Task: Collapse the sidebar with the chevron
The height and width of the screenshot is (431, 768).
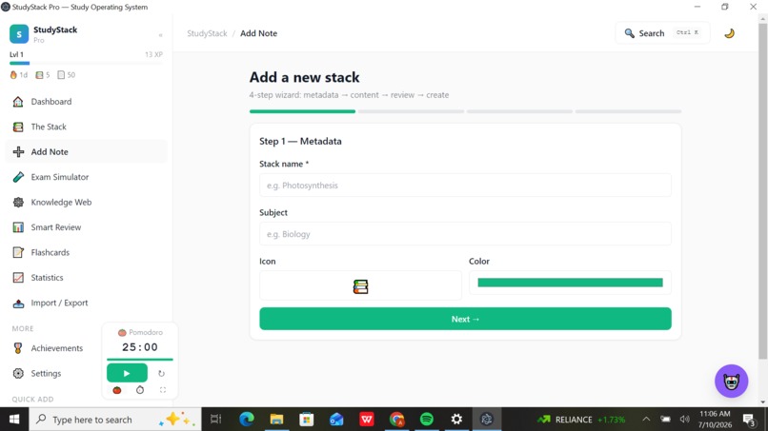Action: tap(160, 35)
